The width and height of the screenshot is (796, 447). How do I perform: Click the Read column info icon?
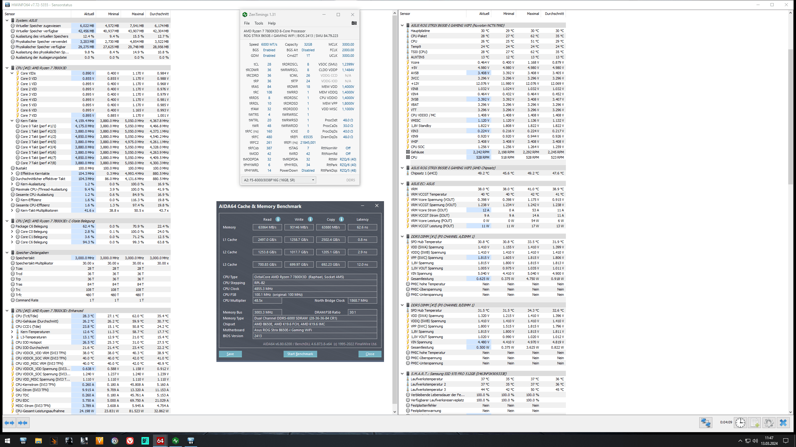coord(278,219)
